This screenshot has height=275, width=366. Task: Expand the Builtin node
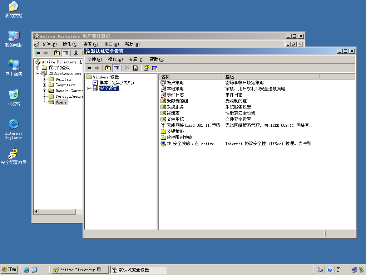(x=44, y=79)
